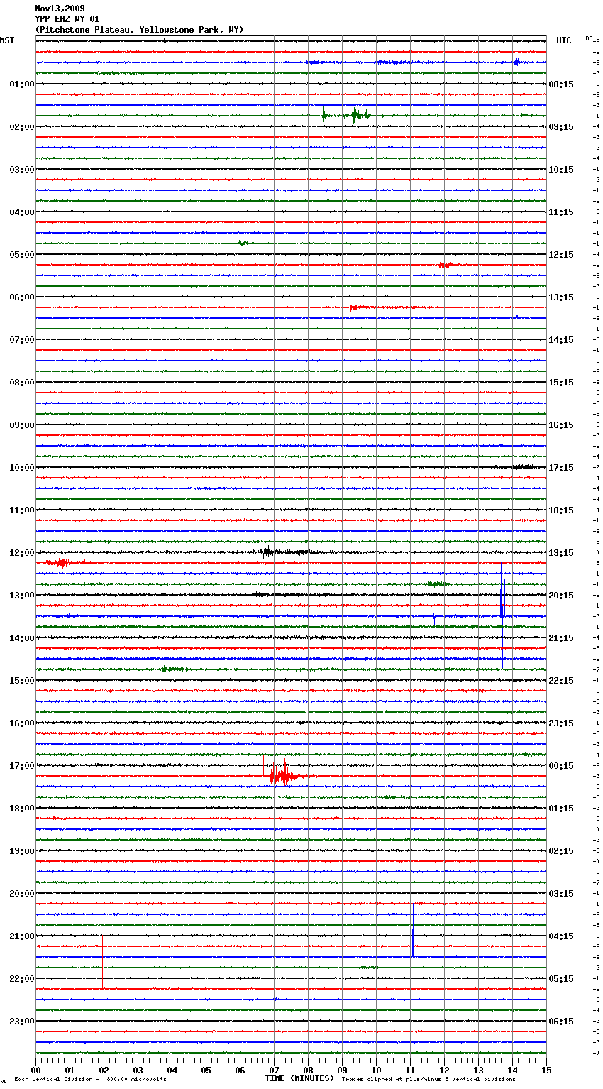
Task: Click the "23:15" UTC row label
Action: click(561, 723)
